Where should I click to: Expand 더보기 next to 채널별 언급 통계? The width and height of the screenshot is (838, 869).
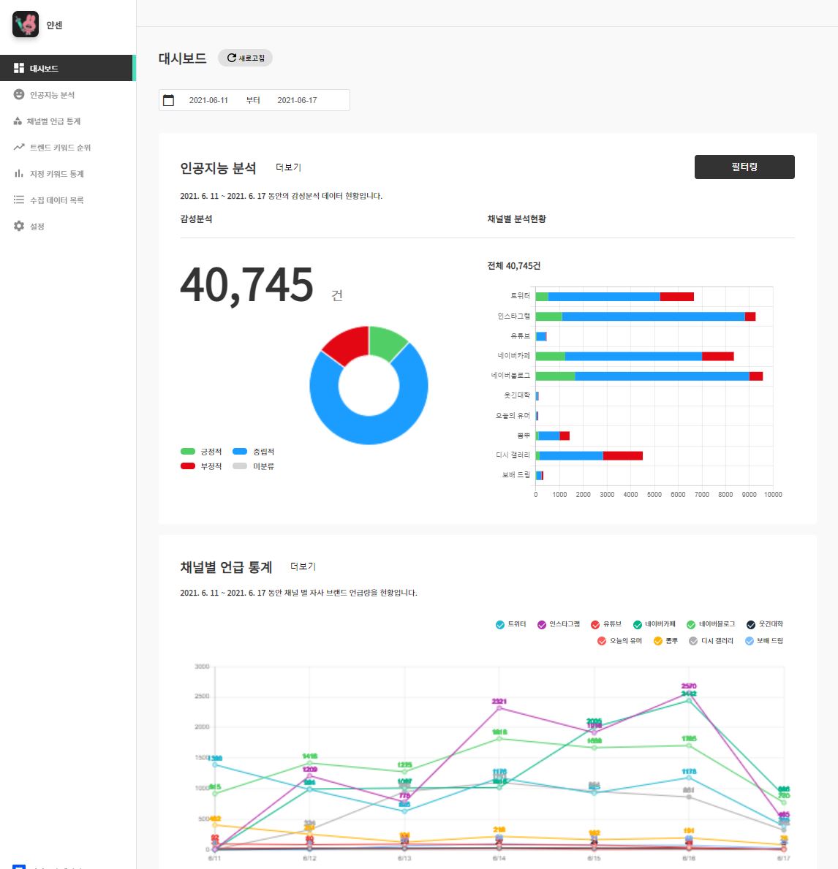coord(303,566)
